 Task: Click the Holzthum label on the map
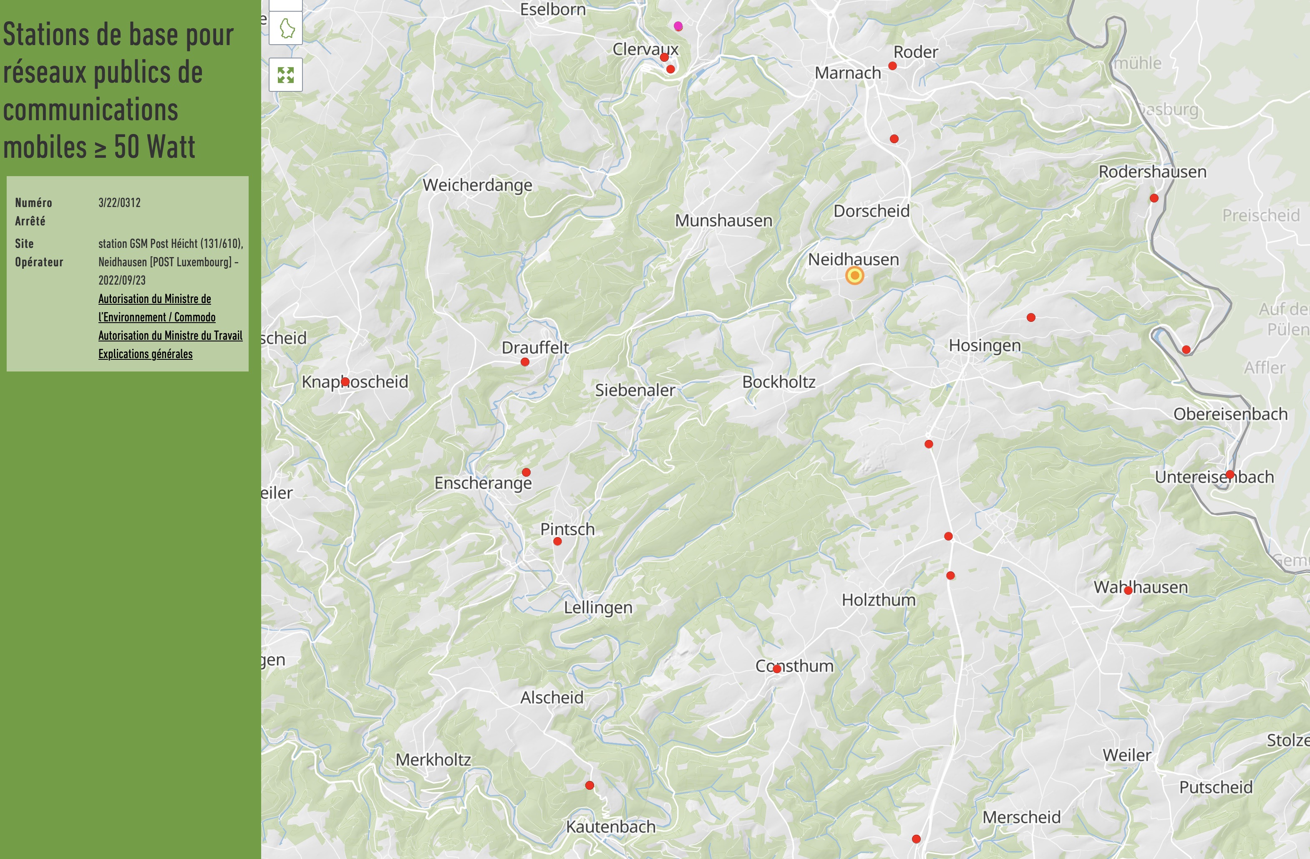pyautogui.click(x=879, y=600)
